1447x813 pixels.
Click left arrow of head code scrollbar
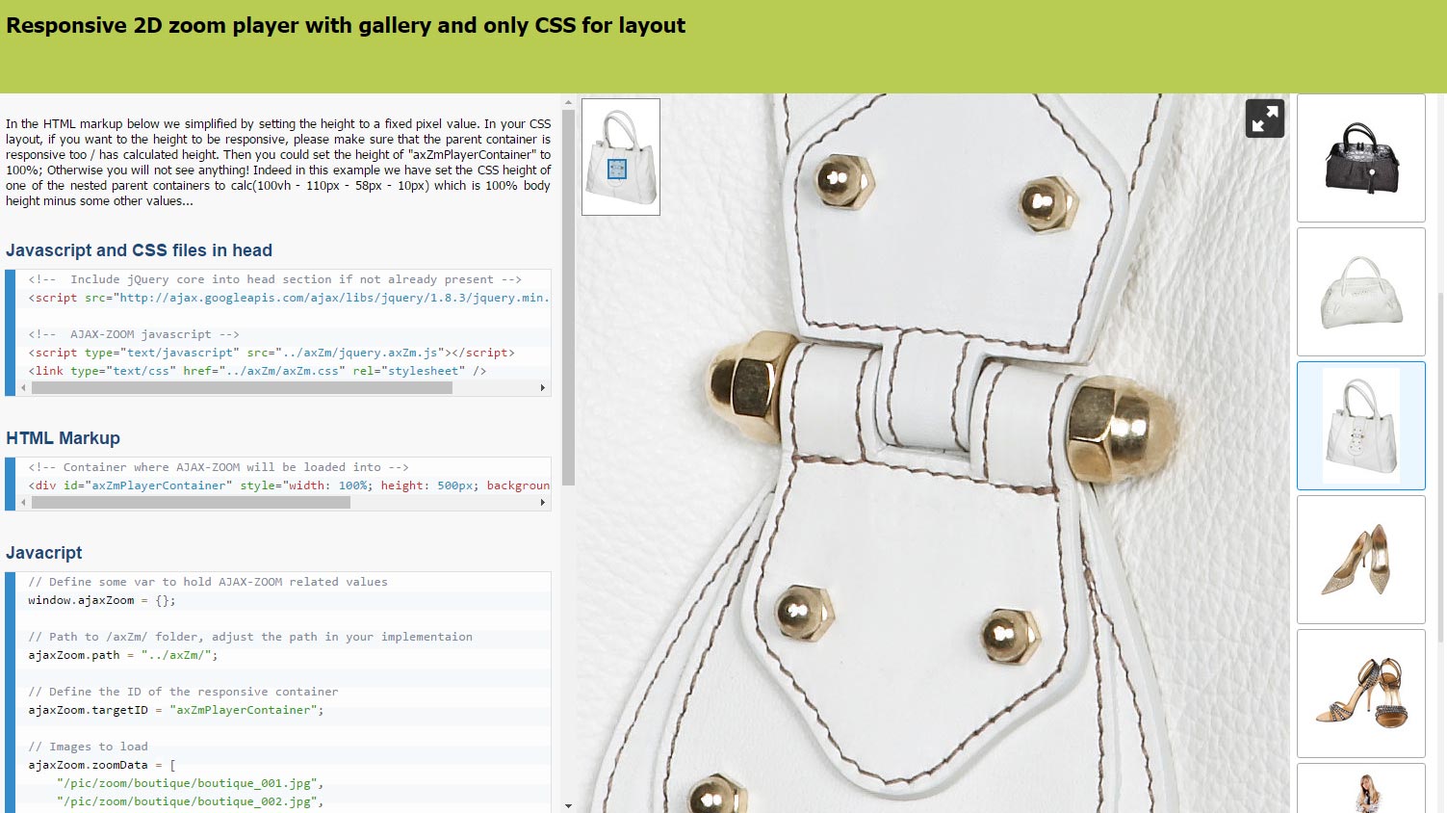click(24, 388)
